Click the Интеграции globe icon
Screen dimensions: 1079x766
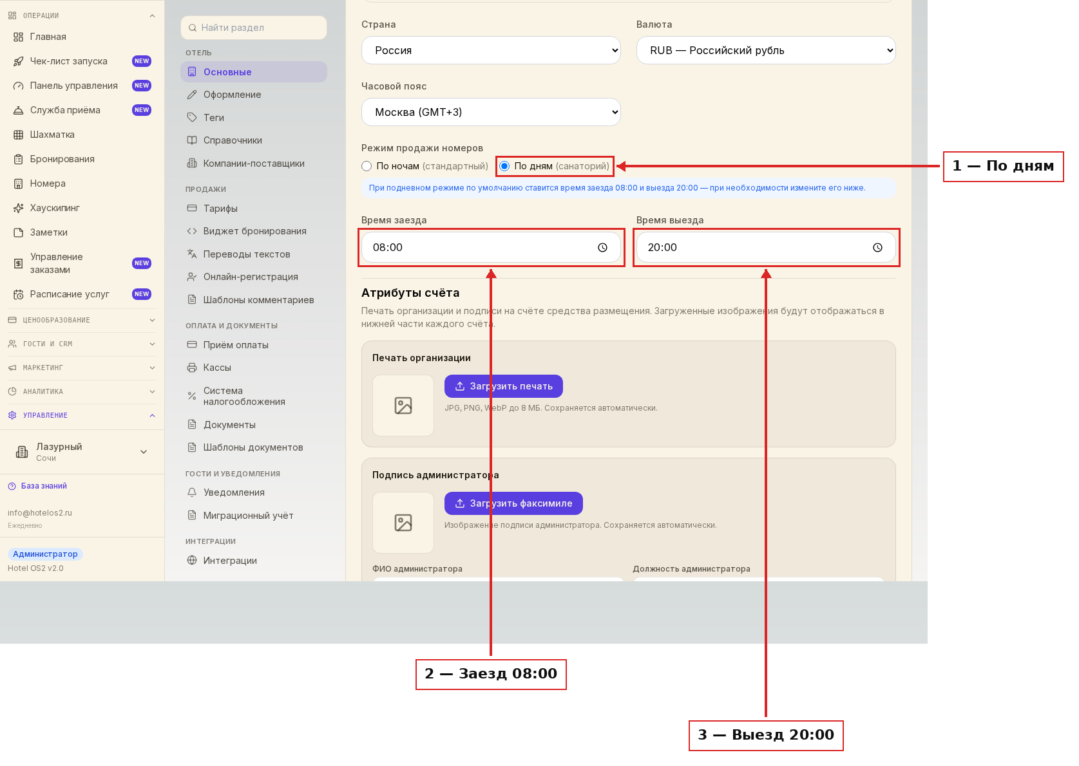coord(192,560)
